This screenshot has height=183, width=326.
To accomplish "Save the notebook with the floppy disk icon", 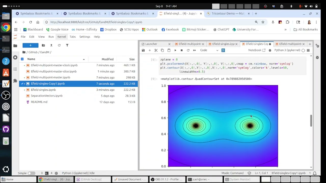I will (143, 50).
